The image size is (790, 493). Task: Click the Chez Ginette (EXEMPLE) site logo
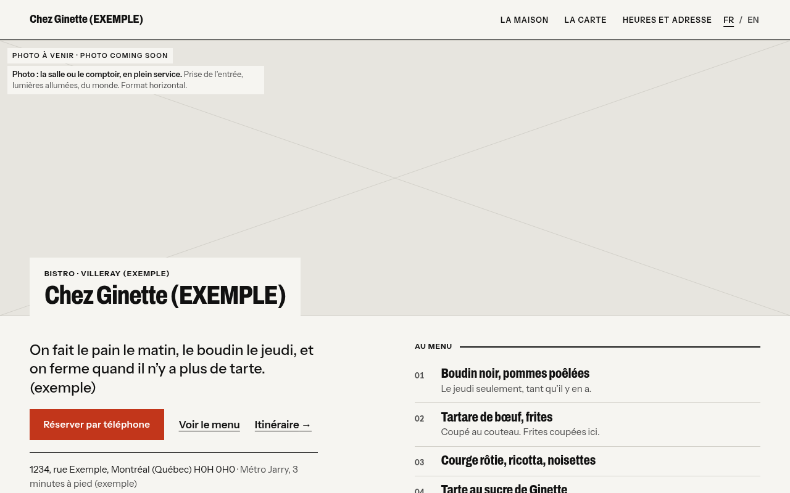click(x=86, y=19)
